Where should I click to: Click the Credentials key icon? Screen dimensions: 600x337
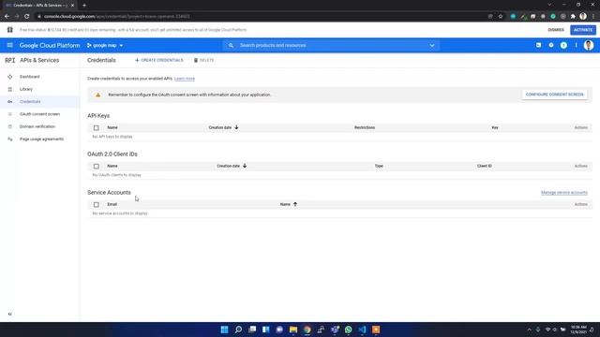[x=10, y=102]
